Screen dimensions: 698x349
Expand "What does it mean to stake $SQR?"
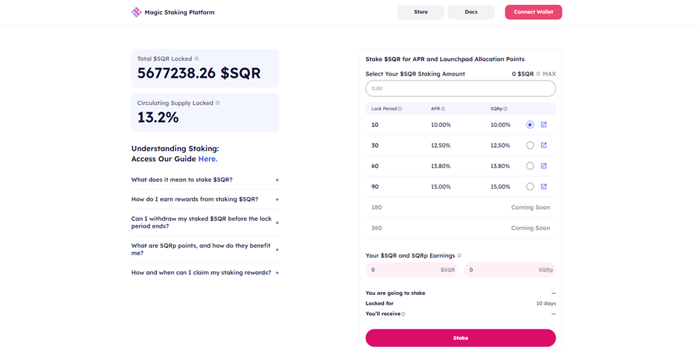click(277, 180)
